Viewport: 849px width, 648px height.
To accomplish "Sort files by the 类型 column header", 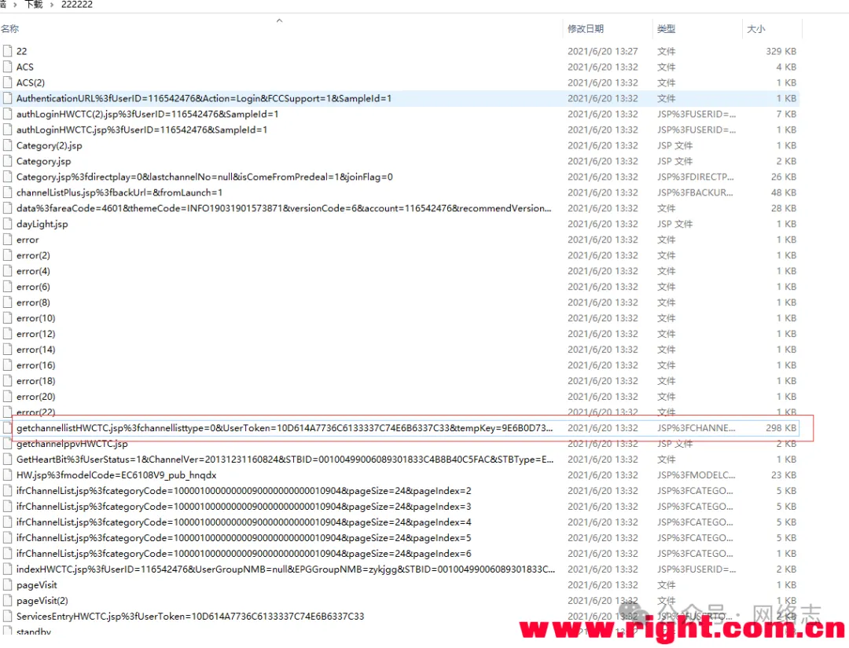I will click(666, 29).
